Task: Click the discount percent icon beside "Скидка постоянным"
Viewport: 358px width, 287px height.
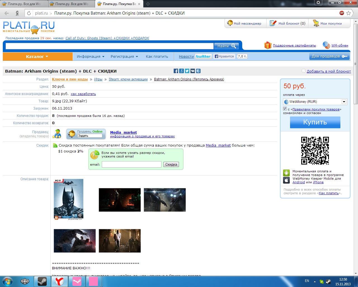Action: coord(55,145)
